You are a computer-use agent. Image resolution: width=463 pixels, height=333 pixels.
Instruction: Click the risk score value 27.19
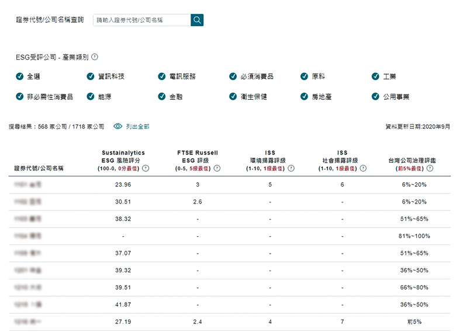(123, 321)
